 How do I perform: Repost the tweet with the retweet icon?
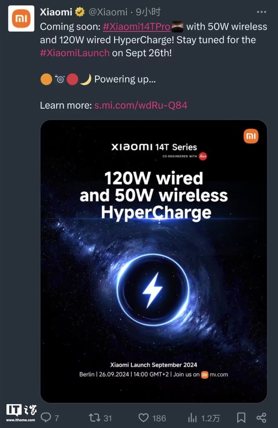[95, 418]
